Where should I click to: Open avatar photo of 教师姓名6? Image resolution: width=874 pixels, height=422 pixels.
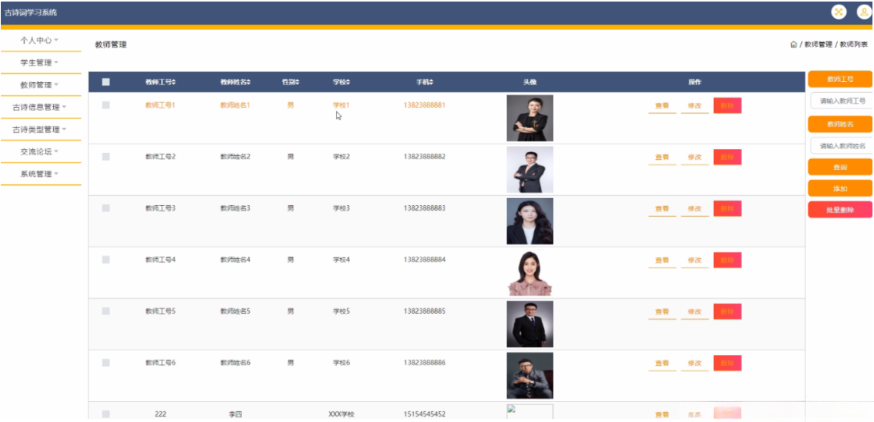(x=530, y=375)
